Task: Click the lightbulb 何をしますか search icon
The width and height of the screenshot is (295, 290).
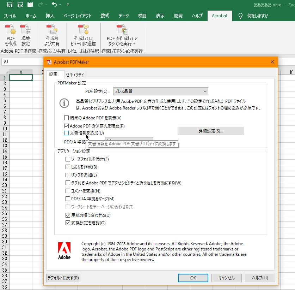Action: click(x=240, y=16)
